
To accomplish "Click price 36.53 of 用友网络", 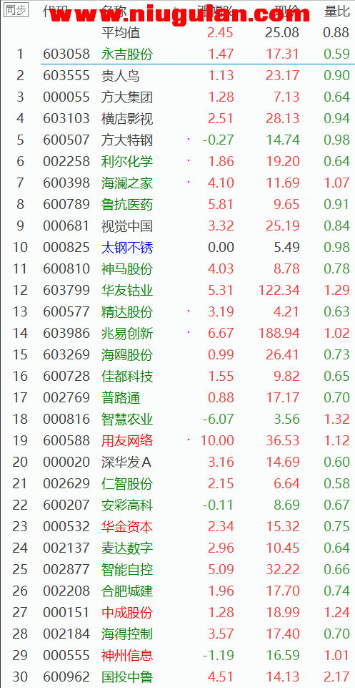I will coord(283,441).
